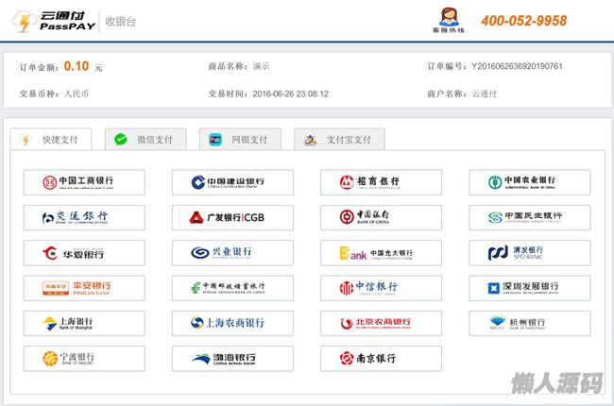614x406 pixels.
Task: Click hotline number 400-052-9958
Action: click(x=524, y=21)
